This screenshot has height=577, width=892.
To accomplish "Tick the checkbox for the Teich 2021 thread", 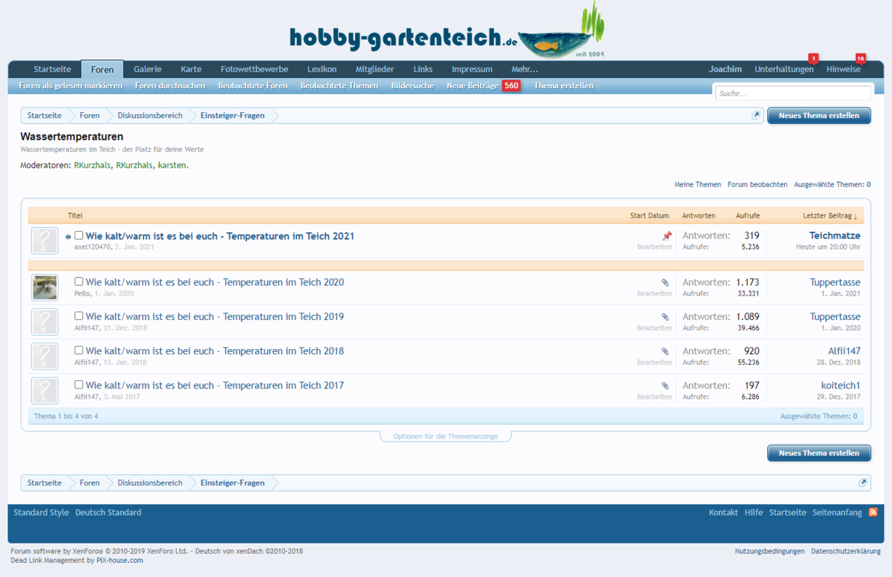I will click(x=79, y=235).
